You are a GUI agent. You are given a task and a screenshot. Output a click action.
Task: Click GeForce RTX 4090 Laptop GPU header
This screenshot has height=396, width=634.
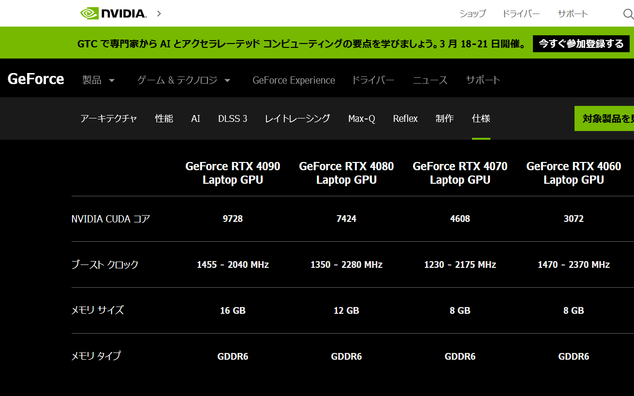(233, 173)
